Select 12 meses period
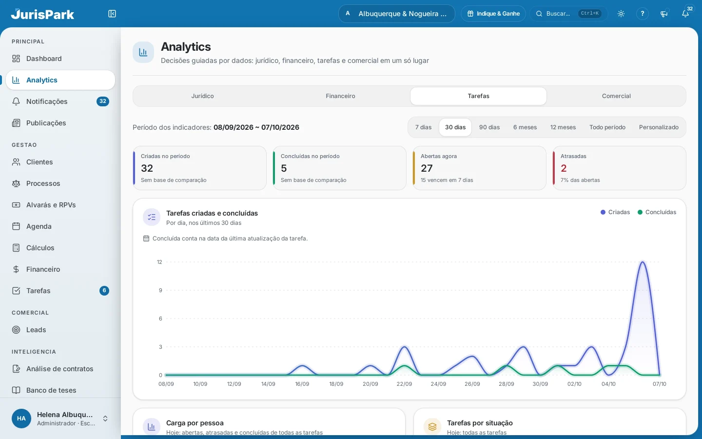The width and height of the screenshot is (702, 439). 563,127
